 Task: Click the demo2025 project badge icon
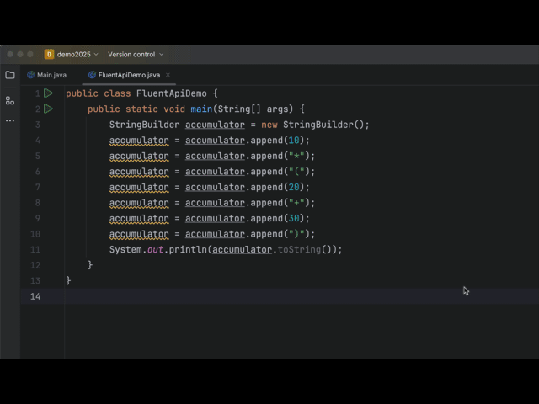49,54
